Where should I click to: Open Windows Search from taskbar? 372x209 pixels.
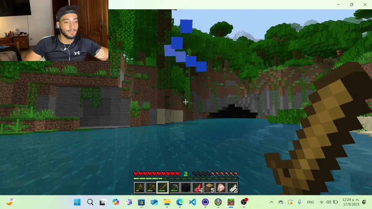[90, 202]
